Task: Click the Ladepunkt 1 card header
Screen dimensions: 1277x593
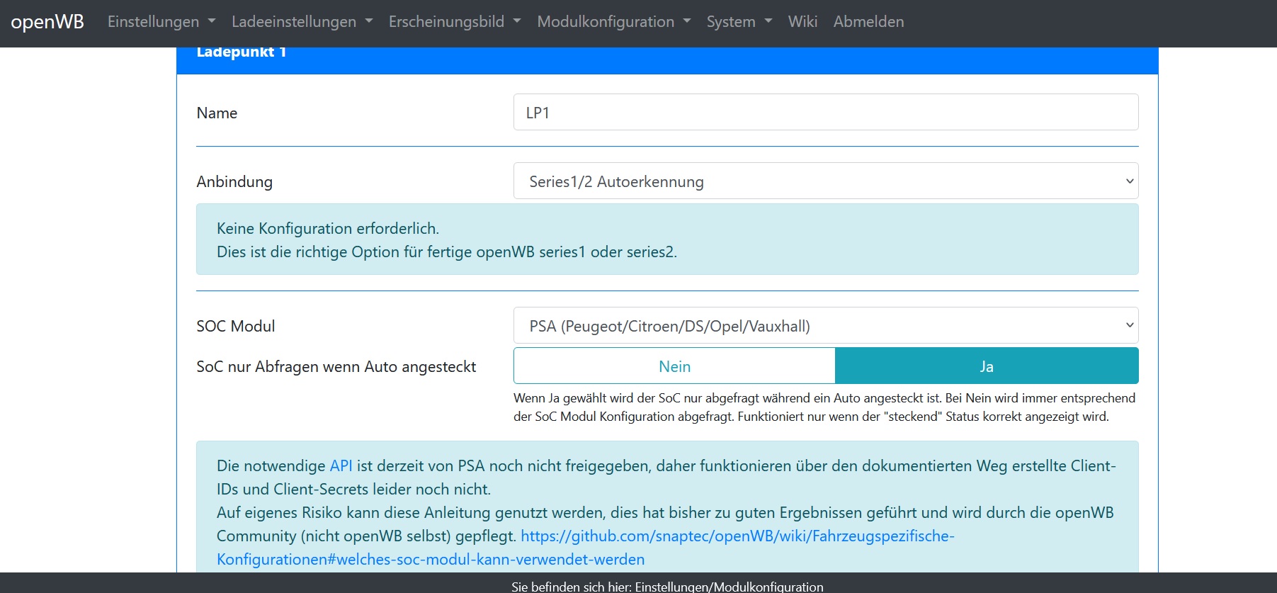Action: coord(666,58)
